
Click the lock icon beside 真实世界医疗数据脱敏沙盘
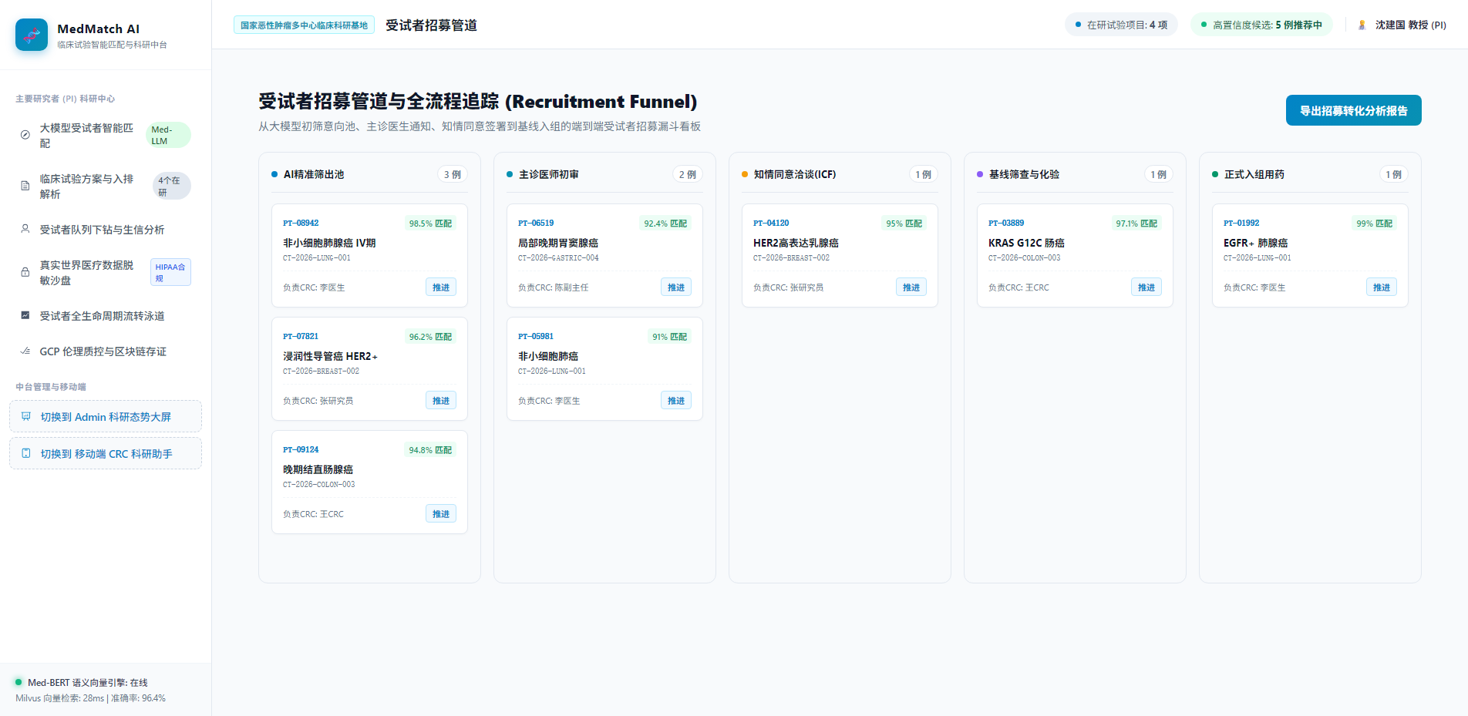click(x=25, y=272)
